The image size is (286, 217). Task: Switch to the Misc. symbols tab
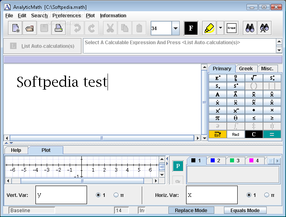pyautogui.click(x=267, y=69)
